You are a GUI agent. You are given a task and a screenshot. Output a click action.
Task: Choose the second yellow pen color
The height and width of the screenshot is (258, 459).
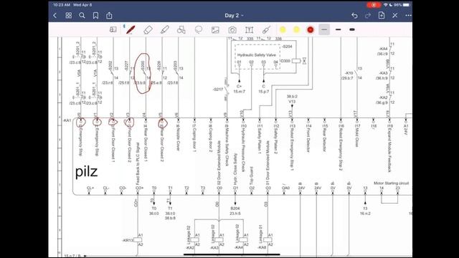296,29
